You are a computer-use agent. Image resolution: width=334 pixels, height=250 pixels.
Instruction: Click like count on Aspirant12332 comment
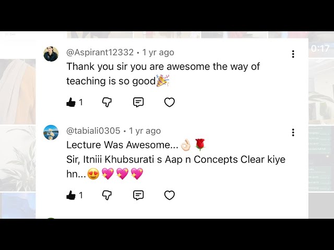pyautogui.click(x=81, y=103)
